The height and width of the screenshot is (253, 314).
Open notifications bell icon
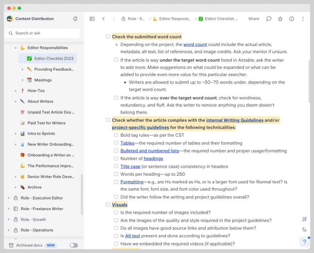[x=75, y=19]
